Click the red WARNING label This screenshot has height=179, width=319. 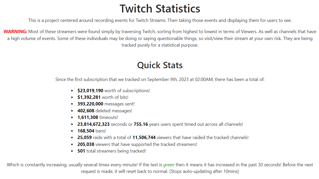click(x=15, y=32)
